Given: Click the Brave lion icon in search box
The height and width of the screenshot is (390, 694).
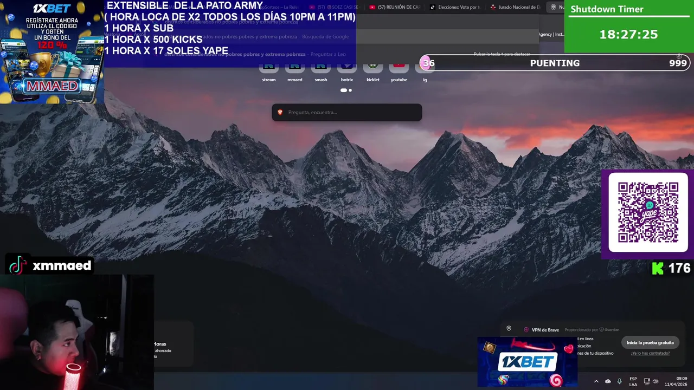Looking at the screenshot, I should click(x=280, y=112).
